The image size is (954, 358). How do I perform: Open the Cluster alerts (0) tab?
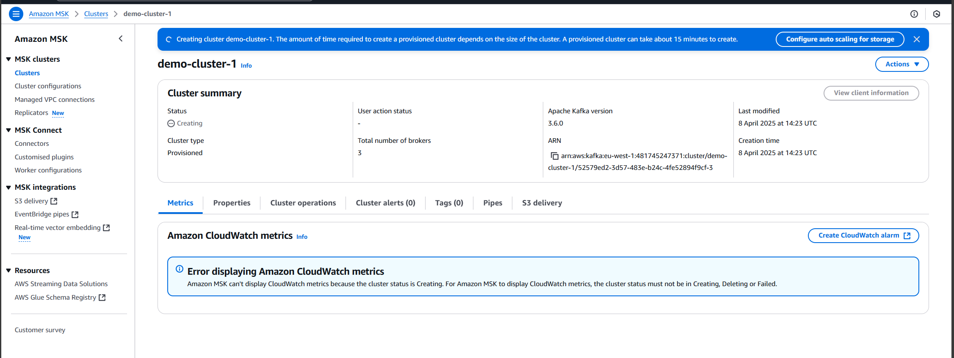pyautogui.click(x=386, y=203)
